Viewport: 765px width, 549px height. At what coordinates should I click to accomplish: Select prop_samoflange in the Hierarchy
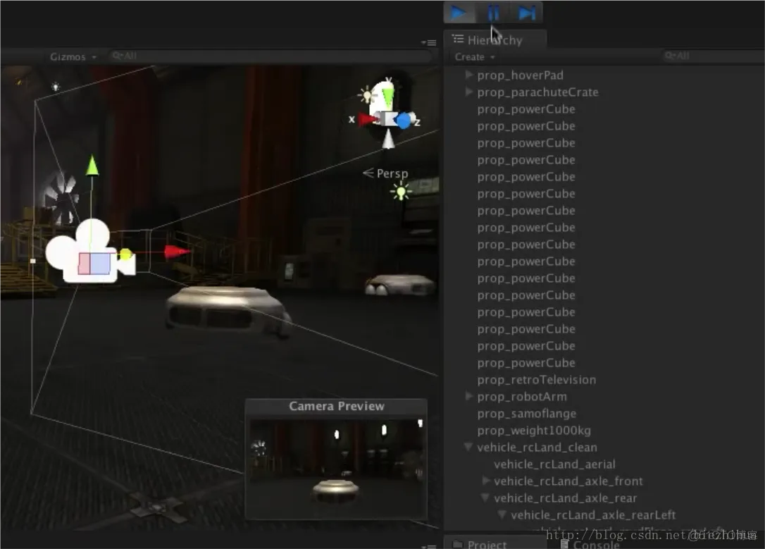point(527,414)
